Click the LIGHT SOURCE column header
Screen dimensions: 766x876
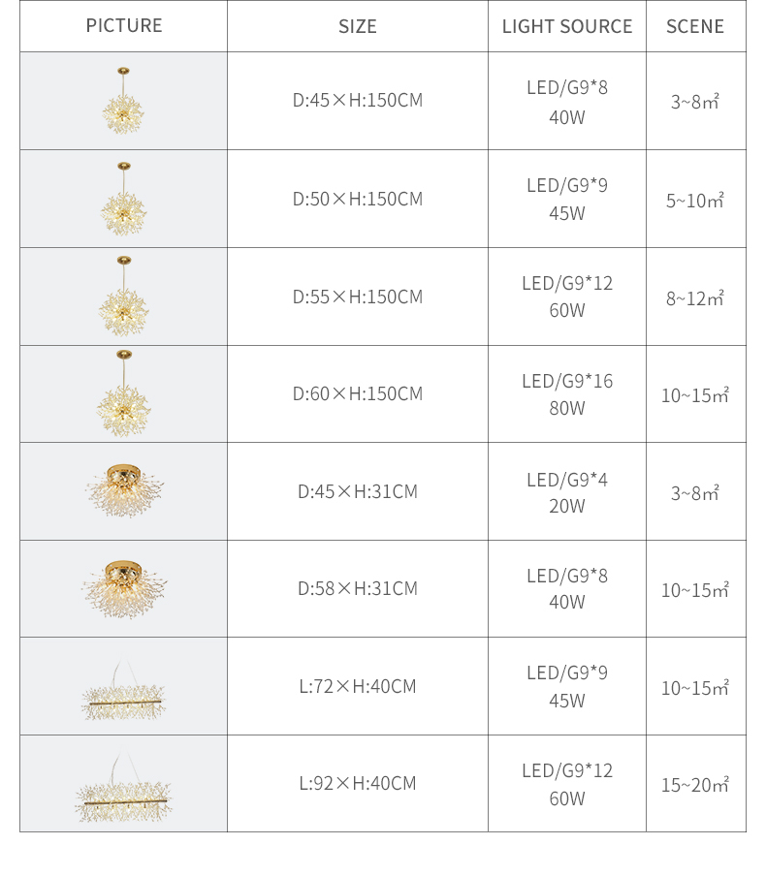point(567,26)
